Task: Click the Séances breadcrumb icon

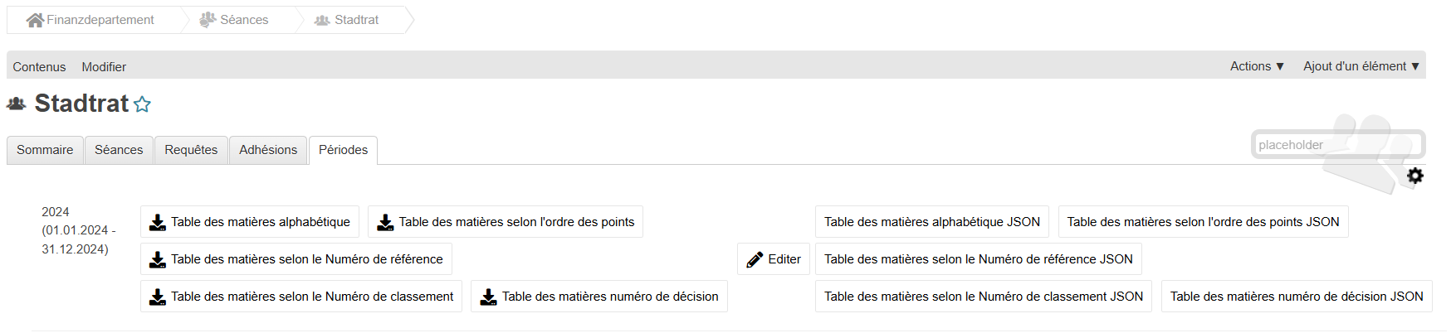Action: coord(208,20)
